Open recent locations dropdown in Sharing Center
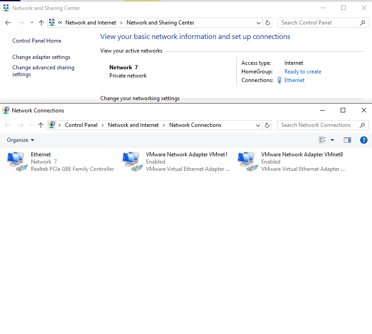Screen dimensions: 372x334 [x=32, y=23]
